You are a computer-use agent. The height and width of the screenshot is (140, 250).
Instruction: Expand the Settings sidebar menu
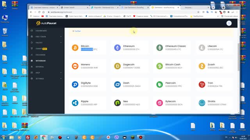coord(46,79)
